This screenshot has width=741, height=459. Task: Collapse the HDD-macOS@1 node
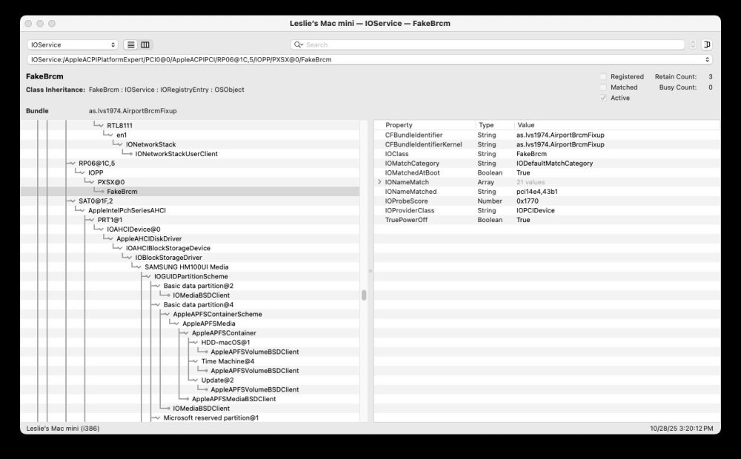click(x=196, y=343)
